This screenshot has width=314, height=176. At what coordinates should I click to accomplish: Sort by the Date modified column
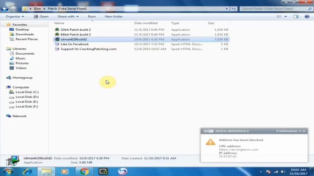(x=146, y=23)
